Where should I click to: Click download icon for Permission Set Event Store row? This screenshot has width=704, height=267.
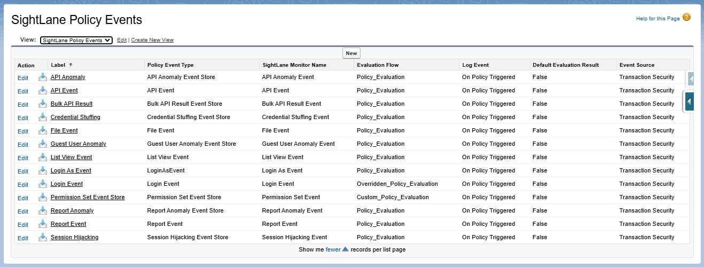click(42, 198)
